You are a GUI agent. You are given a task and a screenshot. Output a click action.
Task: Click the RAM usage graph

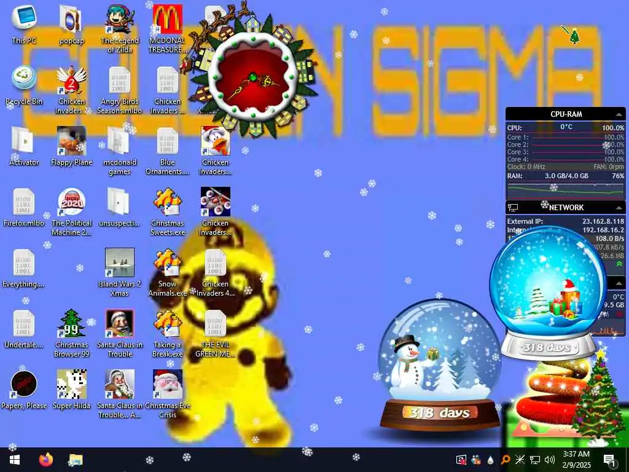566,191
